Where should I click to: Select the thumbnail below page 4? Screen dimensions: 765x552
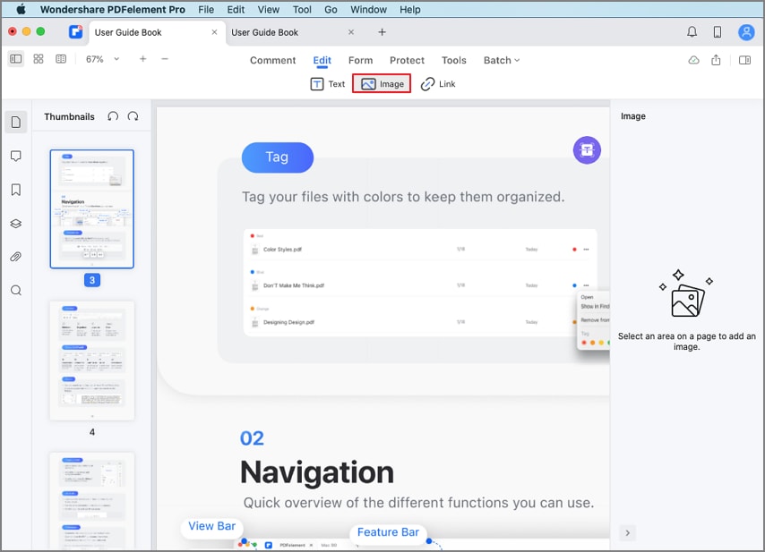(x=91, y=501)
